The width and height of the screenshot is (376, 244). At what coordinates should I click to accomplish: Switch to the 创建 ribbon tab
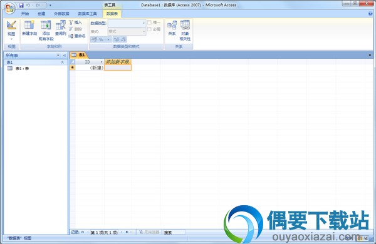[x=41, y=14]
